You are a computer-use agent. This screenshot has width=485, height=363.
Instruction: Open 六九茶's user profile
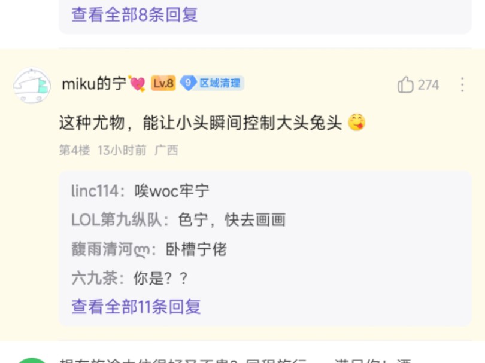95,278
